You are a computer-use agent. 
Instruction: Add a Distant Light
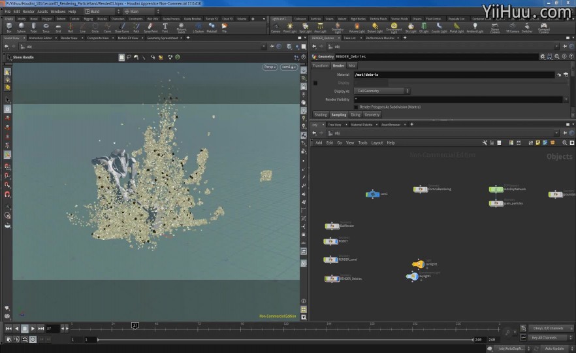pyautogui.click(x=375, y=27)
